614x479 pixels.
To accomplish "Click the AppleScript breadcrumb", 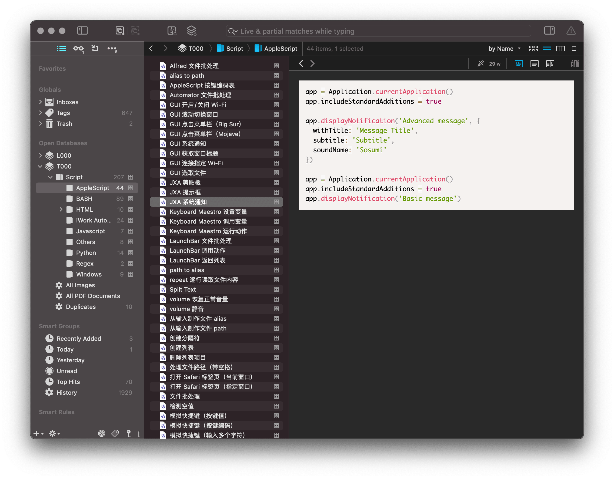I will [276, 49].
